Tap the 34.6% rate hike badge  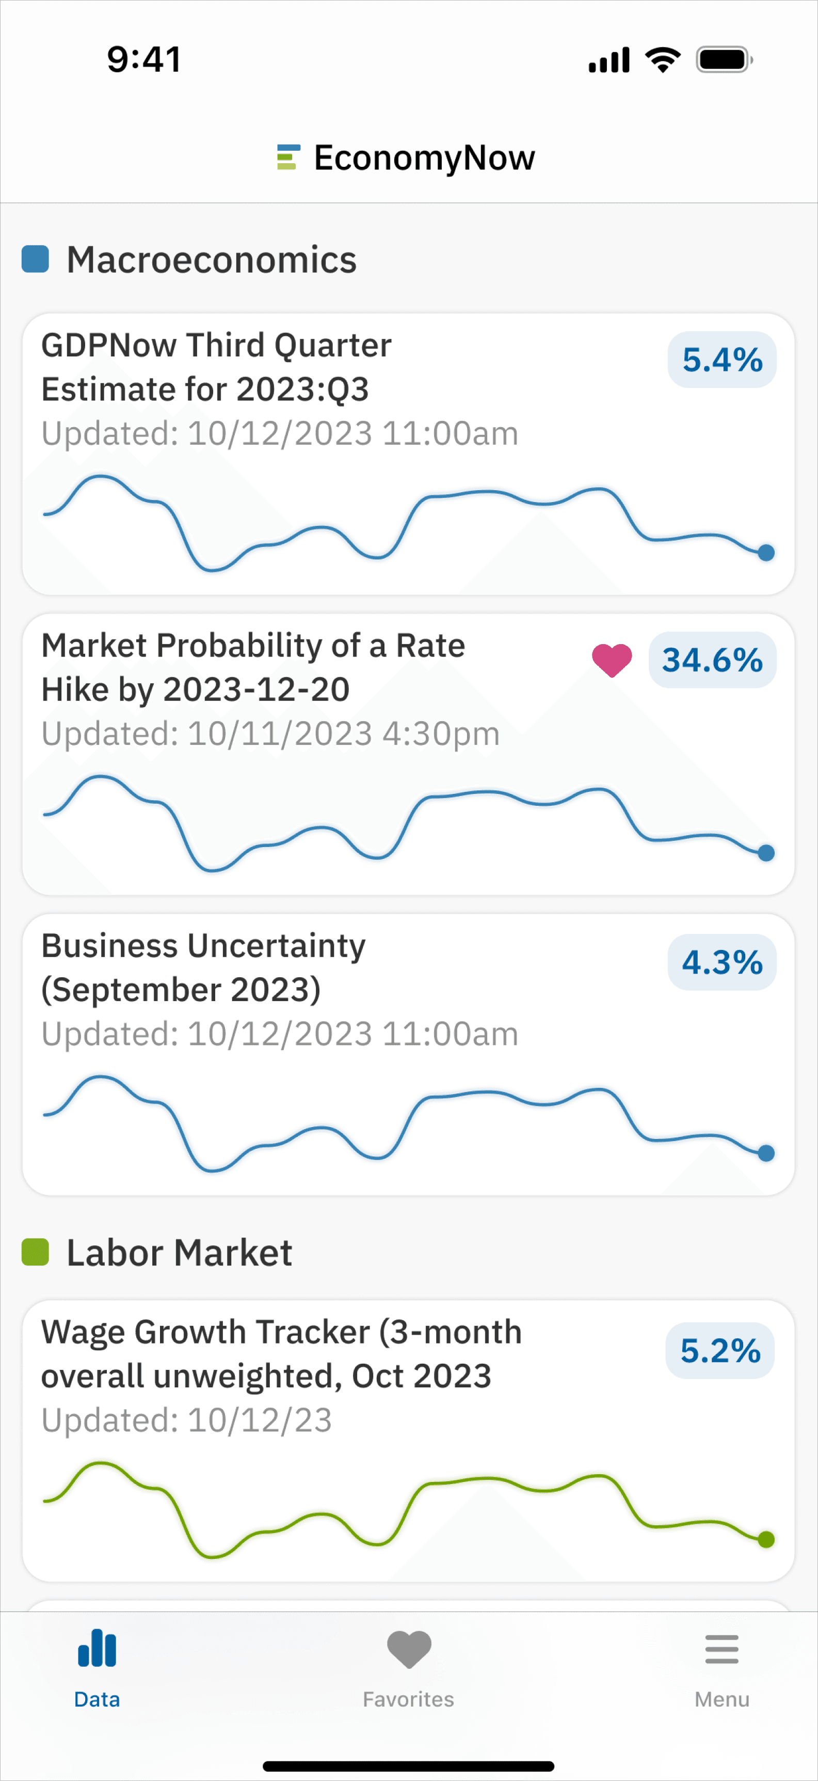[712, 660]
